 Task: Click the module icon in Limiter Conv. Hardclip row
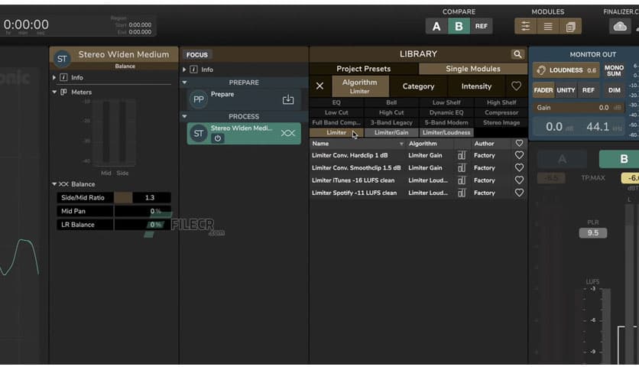click(462, 155)
